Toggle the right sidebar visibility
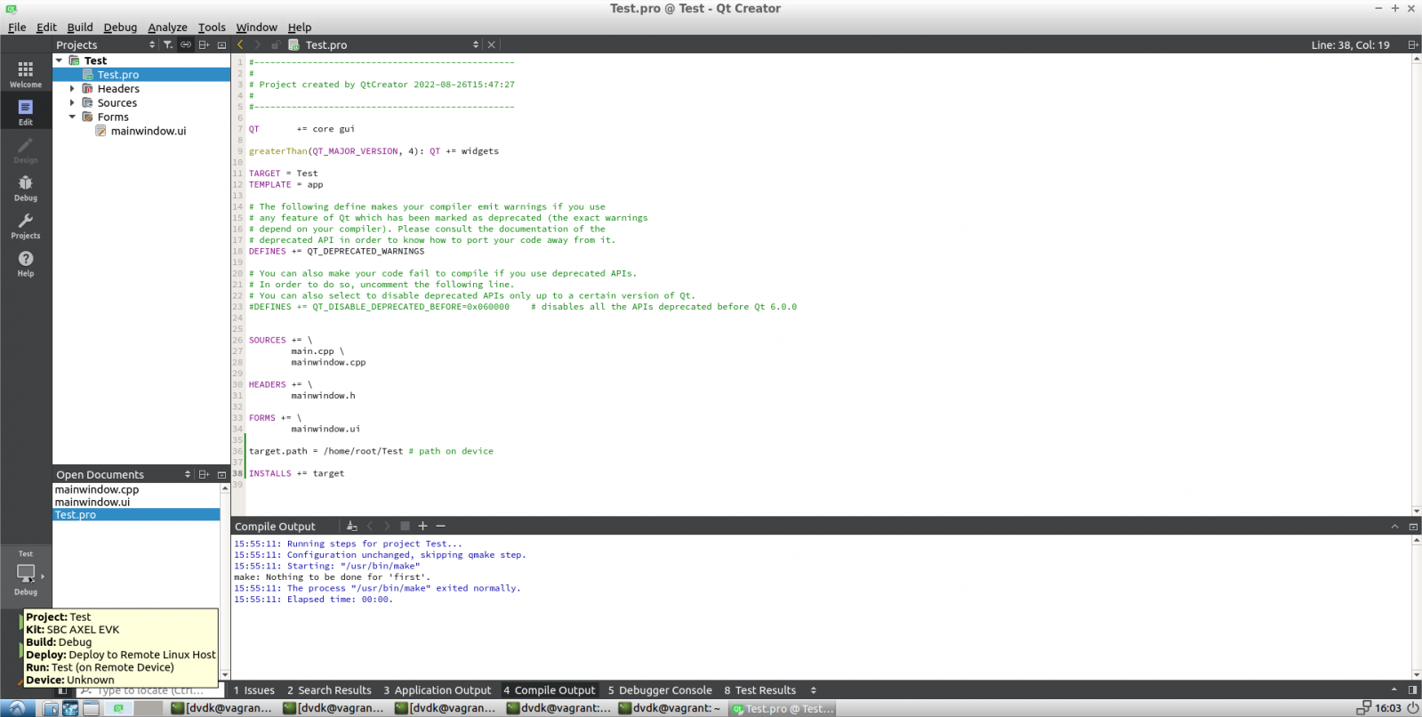 pos(1412,690)
